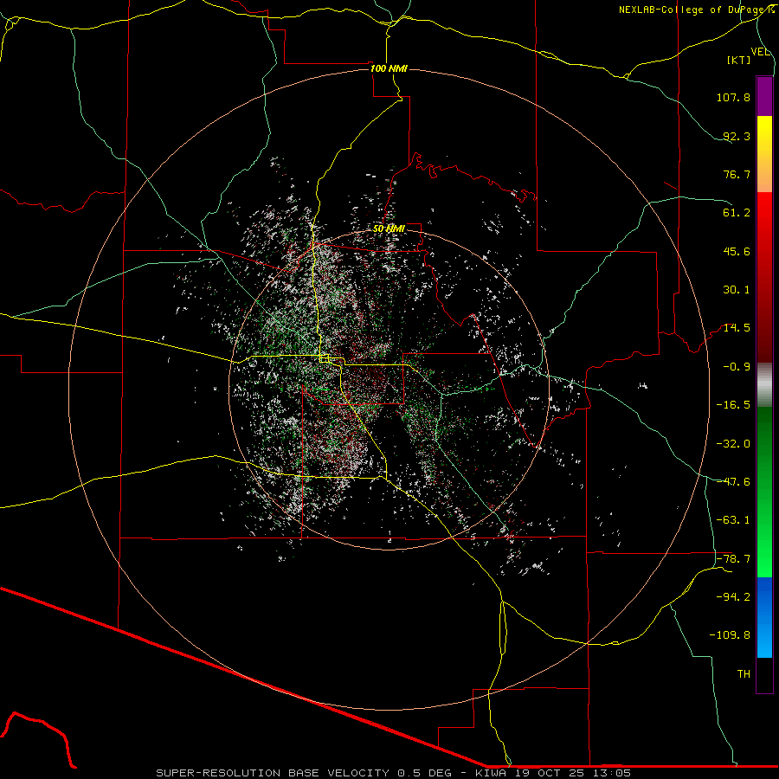This screenshot has height=779, width=779.
Task: Click the yellow-orange segment of velocity color bar
Action: [x=764, y=154]
